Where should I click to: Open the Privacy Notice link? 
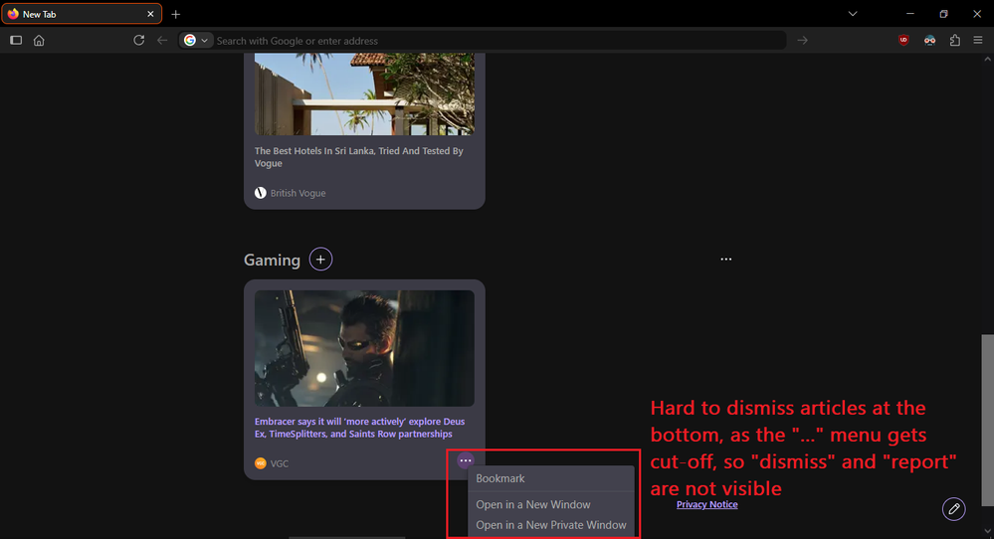706,504
